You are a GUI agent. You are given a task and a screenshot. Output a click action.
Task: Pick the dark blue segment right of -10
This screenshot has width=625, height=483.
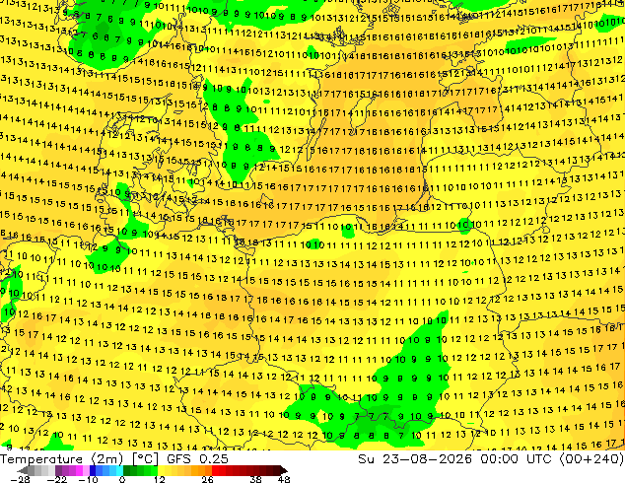pyautogui.click(x=93, y=470)
